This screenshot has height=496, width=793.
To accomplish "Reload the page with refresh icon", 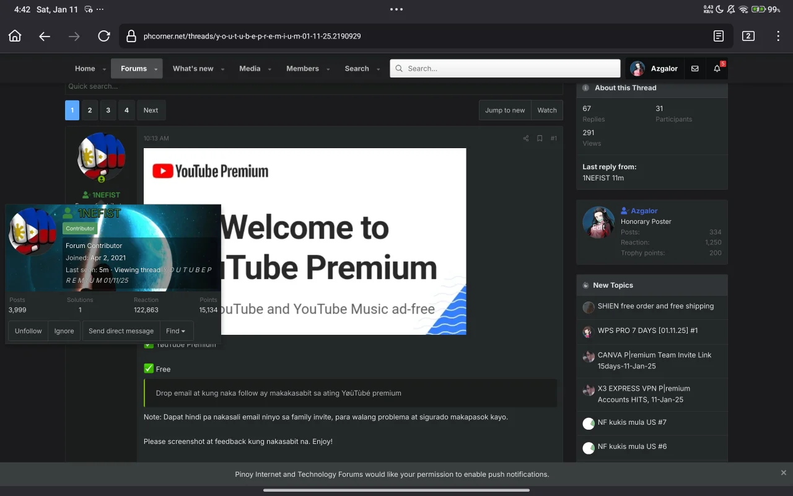I will click(x=104, y=36).
